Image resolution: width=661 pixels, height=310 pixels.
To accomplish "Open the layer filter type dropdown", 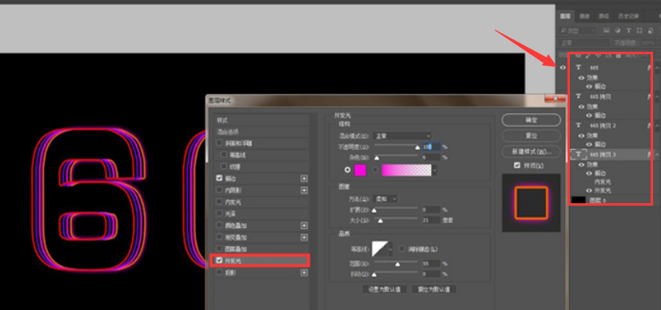I will tap(577, 30).
